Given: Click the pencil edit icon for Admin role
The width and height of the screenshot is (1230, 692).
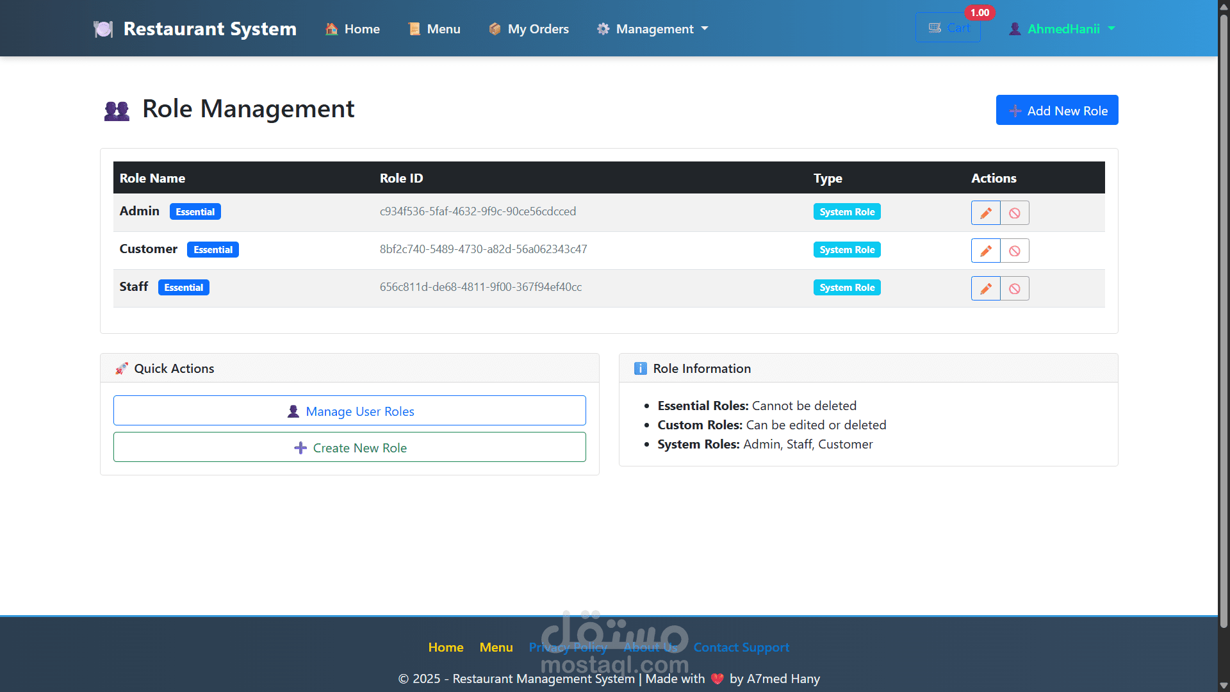Looking at the screenshot, I should (985, 213).
